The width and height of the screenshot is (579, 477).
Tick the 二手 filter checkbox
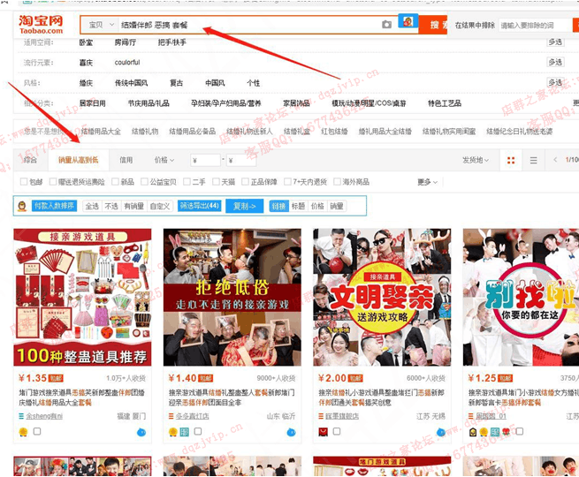(187, 181)
